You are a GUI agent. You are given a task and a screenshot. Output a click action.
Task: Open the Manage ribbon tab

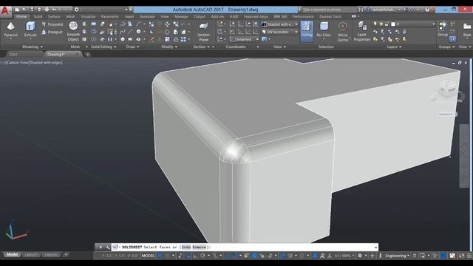[181, 16]
